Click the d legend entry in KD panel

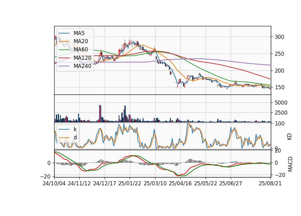(75, 137)
